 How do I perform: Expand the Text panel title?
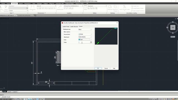coord(11,13)
